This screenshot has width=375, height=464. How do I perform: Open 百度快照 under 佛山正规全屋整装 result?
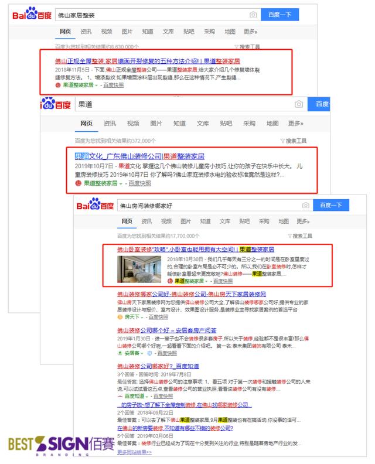pyautogui.click(x=113, y=85)
